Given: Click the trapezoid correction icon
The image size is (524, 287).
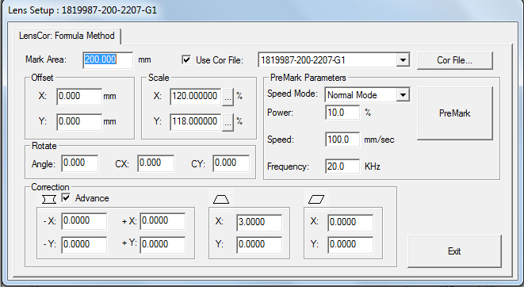Looking at the screenshot, I should (221, 200).
